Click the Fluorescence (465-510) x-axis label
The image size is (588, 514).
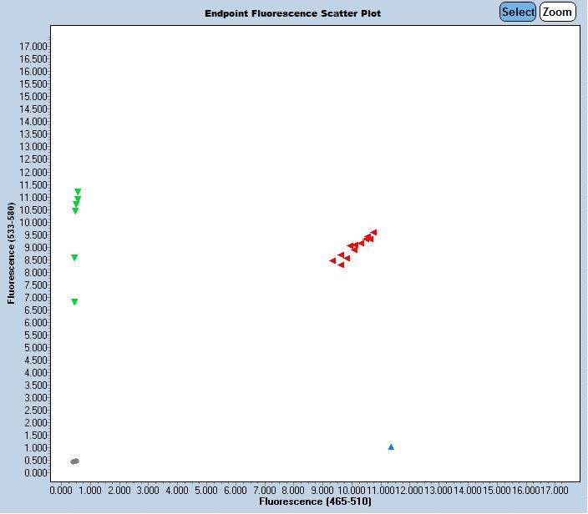tap(315, 501)
